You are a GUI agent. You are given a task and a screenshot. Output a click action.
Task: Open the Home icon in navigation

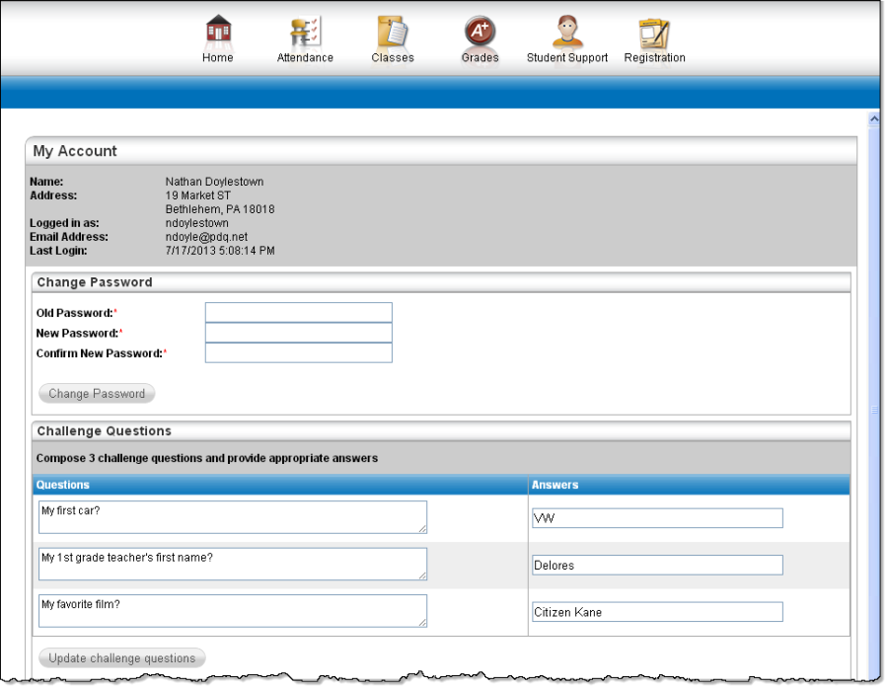pos(218,32)
